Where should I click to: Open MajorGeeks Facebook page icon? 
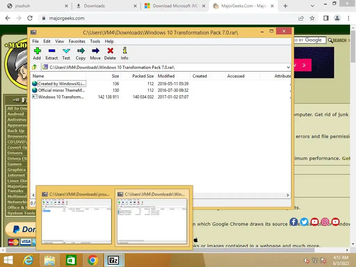[x=293, y=222]
